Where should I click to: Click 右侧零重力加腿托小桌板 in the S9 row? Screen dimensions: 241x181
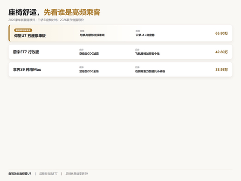150,71
